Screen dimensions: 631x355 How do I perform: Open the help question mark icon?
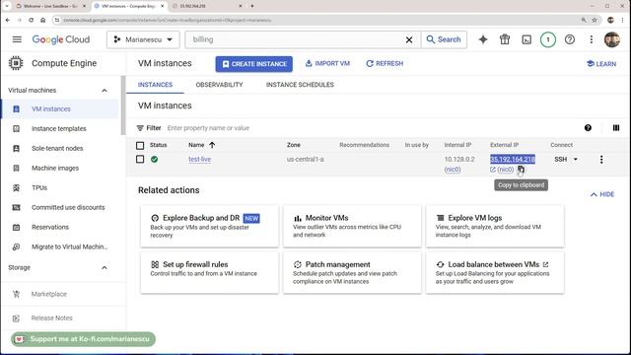click(x=570, y=39)
